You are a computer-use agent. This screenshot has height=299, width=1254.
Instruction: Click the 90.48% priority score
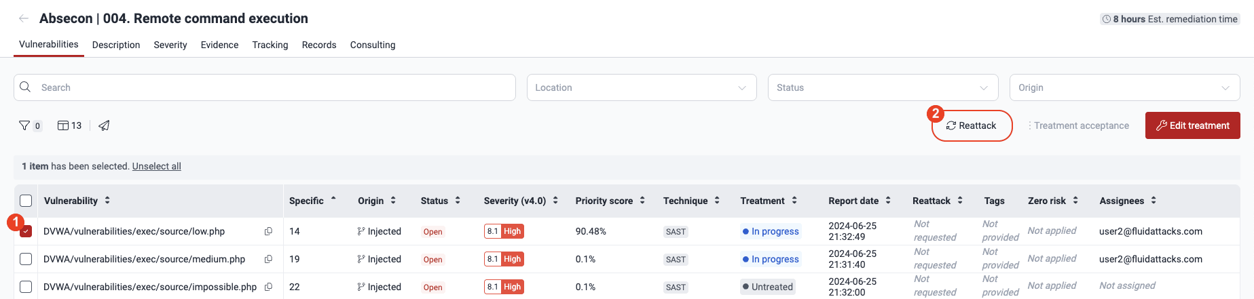coord(591,231)
